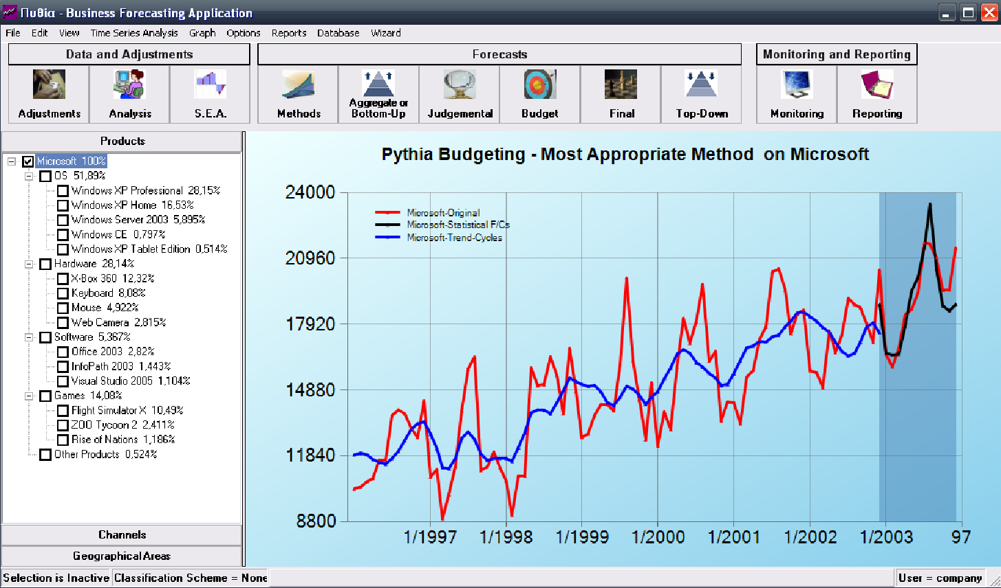Screen dimensions: 1001x588
Task: Launch the S.E.A. tool
Action: coord(210,94)
